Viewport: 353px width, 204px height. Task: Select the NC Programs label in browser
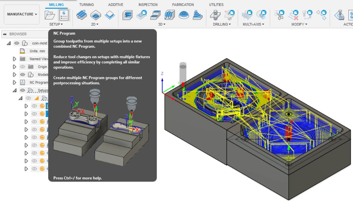coord(39,82)
